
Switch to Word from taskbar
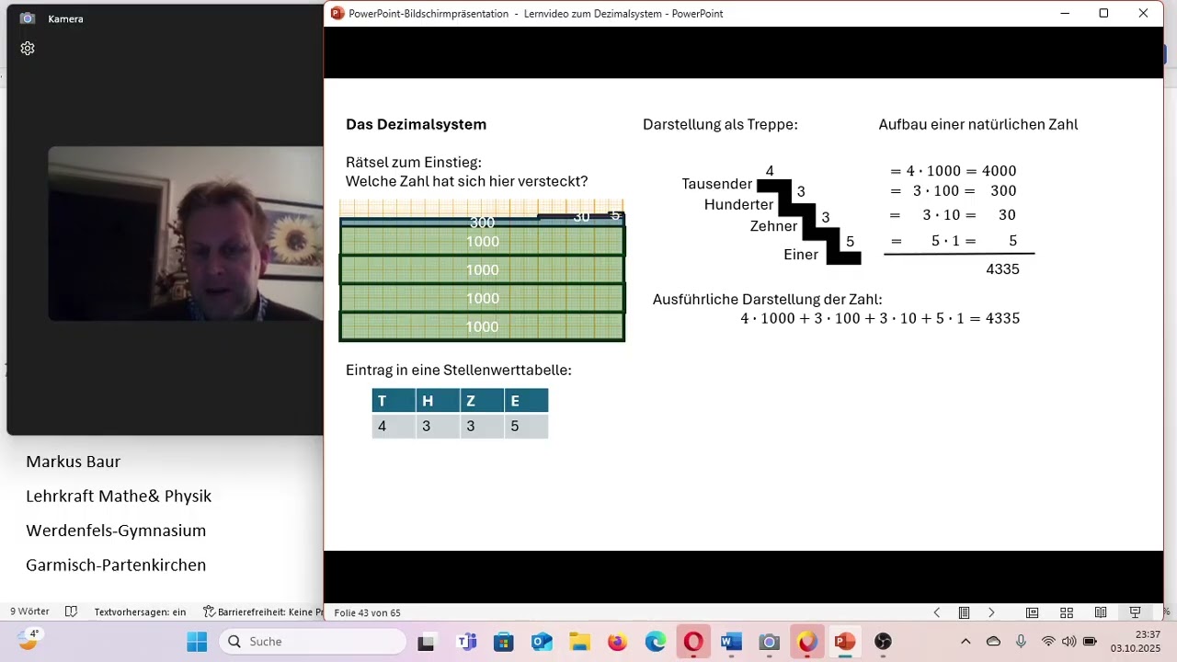pos(731,642)
